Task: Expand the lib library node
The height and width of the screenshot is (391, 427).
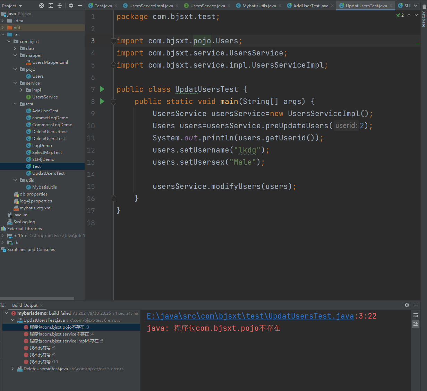Action: 3,243
